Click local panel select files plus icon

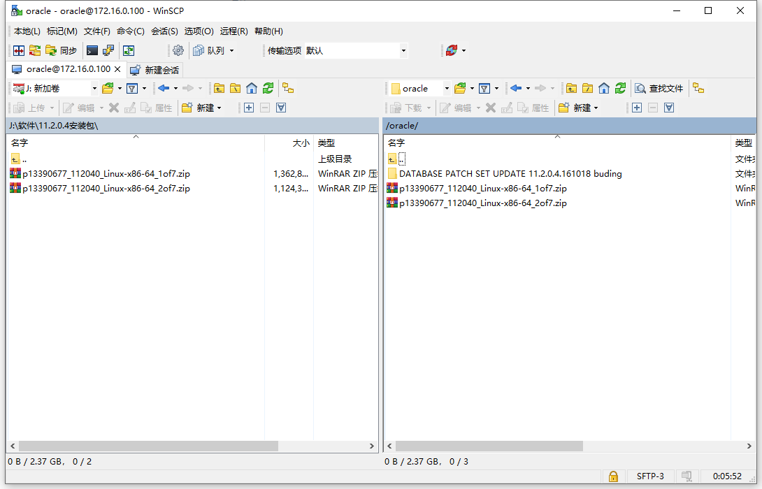(x=249, y=108)
